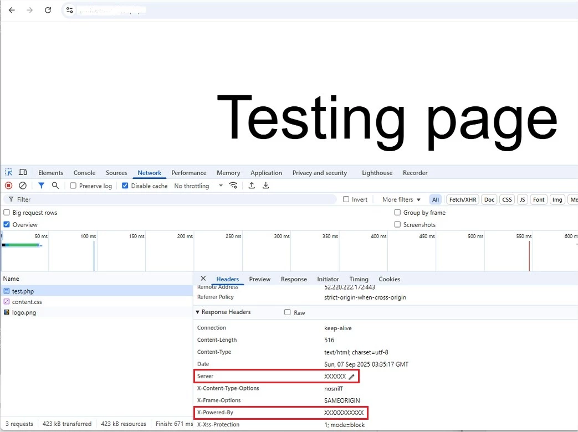
Task: Open Privacy and security panel
Action: [x=320, y=173]
